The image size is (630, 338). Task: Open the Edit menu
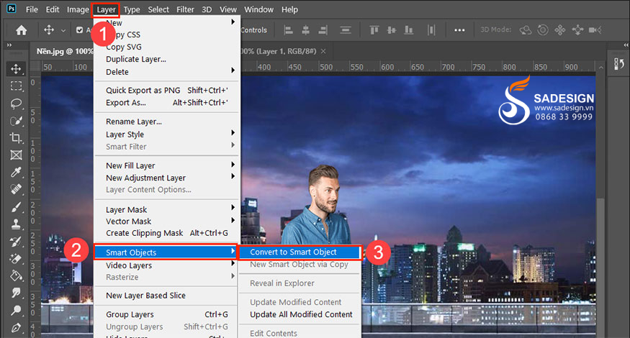click(x=53, y=9)
